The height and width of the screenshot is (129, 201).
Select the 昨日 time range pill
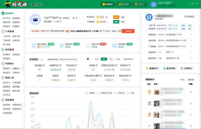(x=104, y=59)
